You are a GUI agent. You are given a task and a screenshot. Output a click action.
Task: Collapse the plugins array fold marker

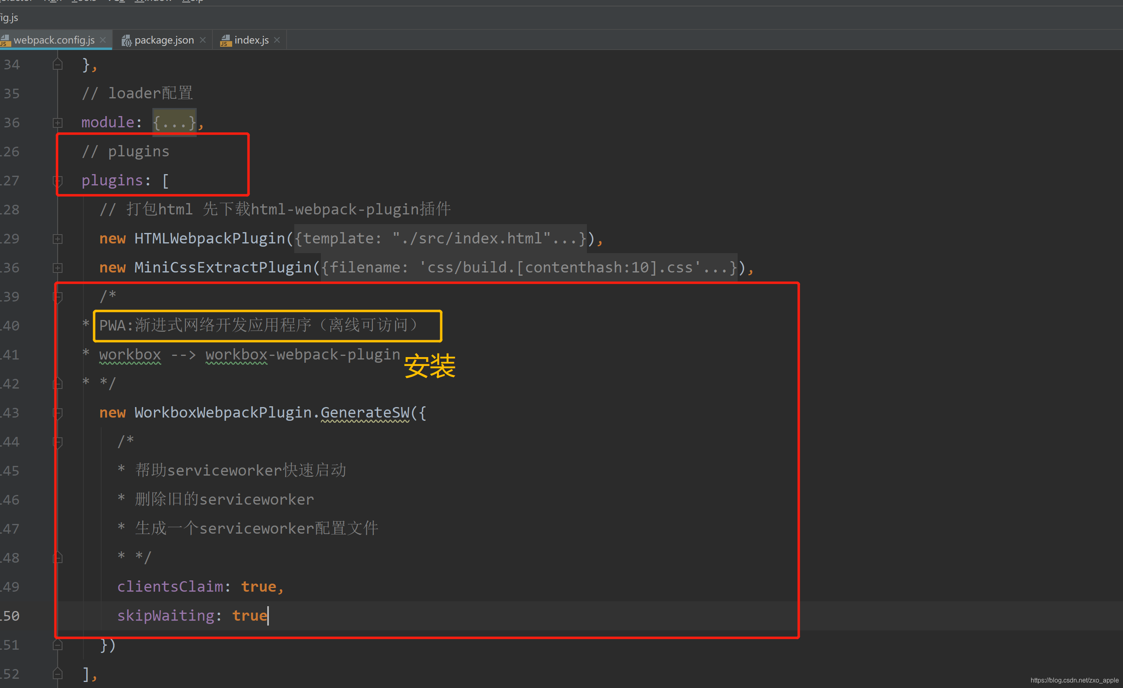tap(57, 181)
